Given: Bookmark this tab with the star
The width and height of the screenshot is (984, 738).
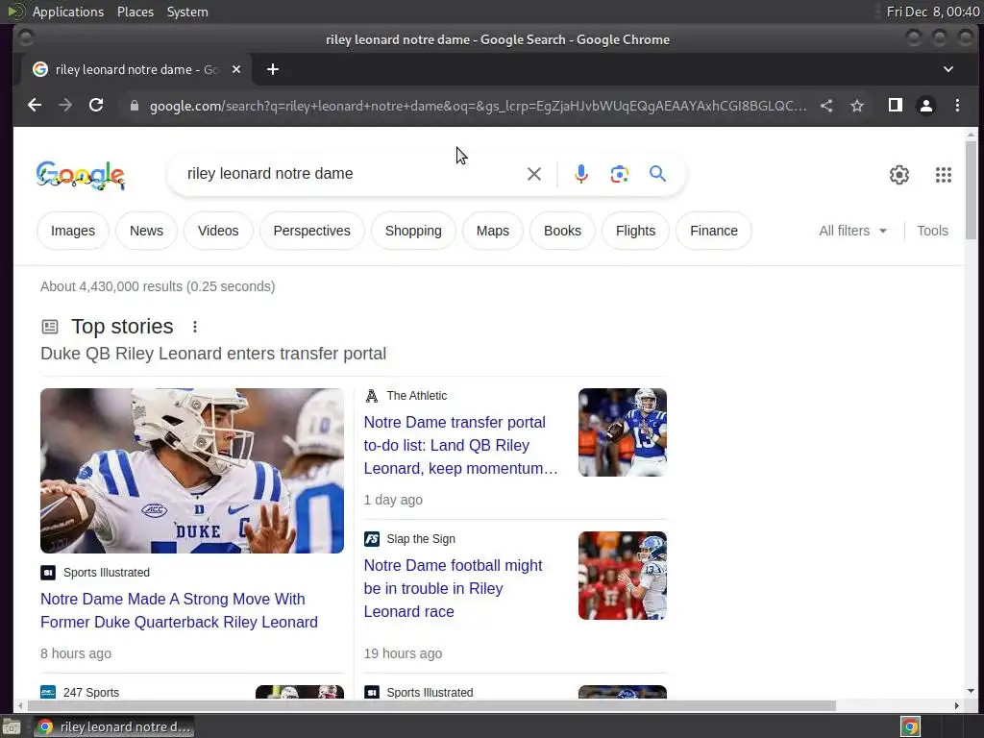Looking at the screenshot, I should tap(857, 106).
